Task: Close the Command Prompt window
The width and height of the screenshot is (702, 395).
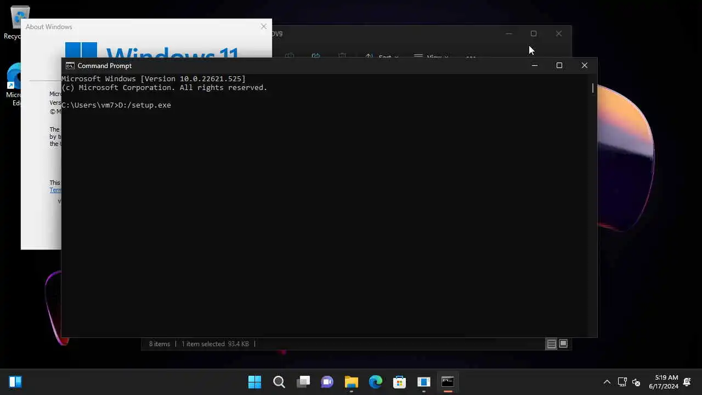Action: (585, 66)
